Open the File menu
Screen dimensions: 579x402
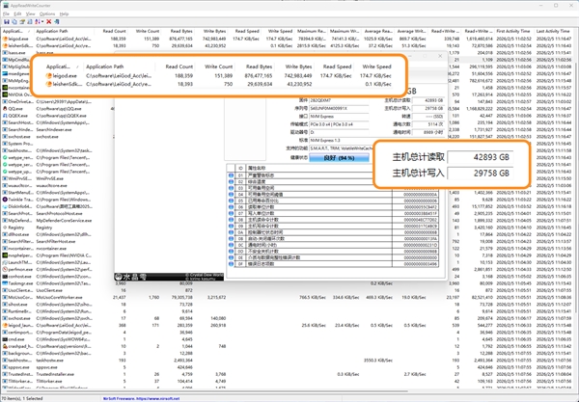[x=7, y=15]
